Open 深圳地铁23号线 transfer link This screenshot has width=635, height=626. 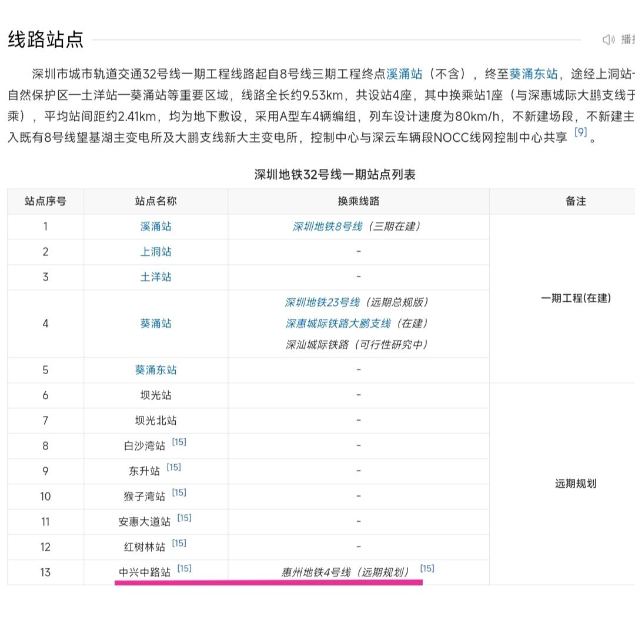point(322,302)
